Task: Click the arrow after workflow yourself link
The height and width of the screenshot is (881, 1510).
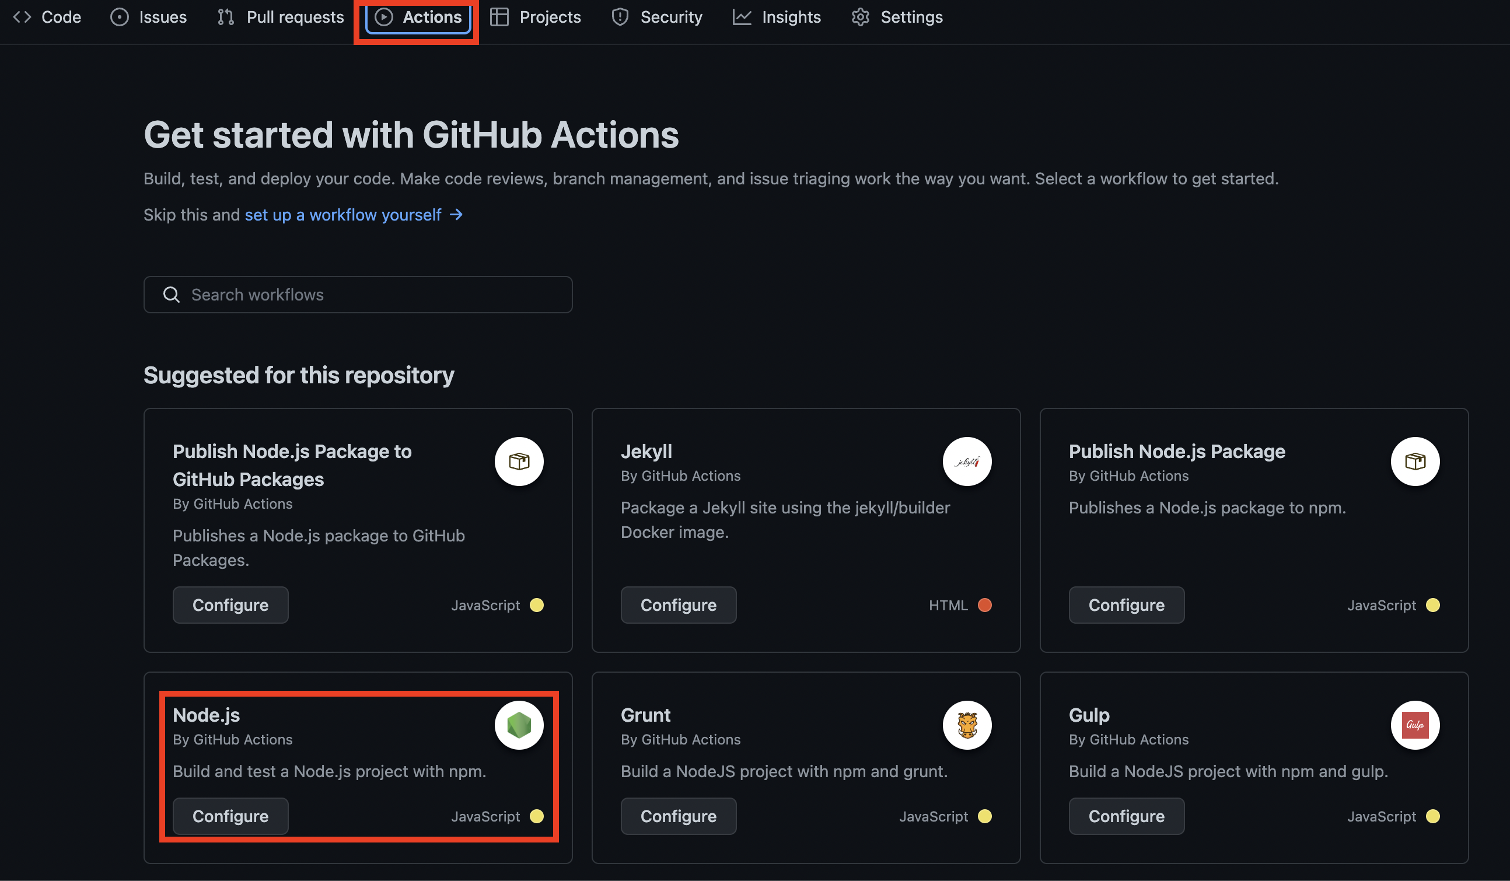Action: (x=457, y=215)
